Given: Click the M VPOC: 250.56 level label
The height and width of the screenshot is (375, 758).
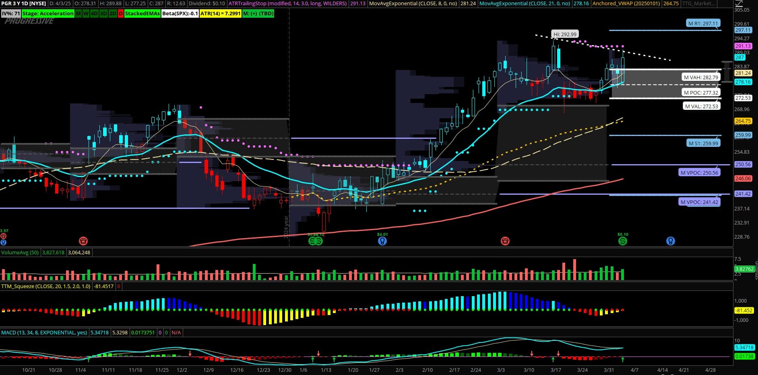Looking at the screenshot, I should point(699,173).
